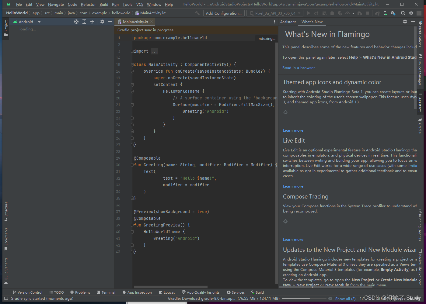The height and width of the screenshot is (304, 426).
Task: Collapse fun Greeting fold marker
Action: [132, 165]
